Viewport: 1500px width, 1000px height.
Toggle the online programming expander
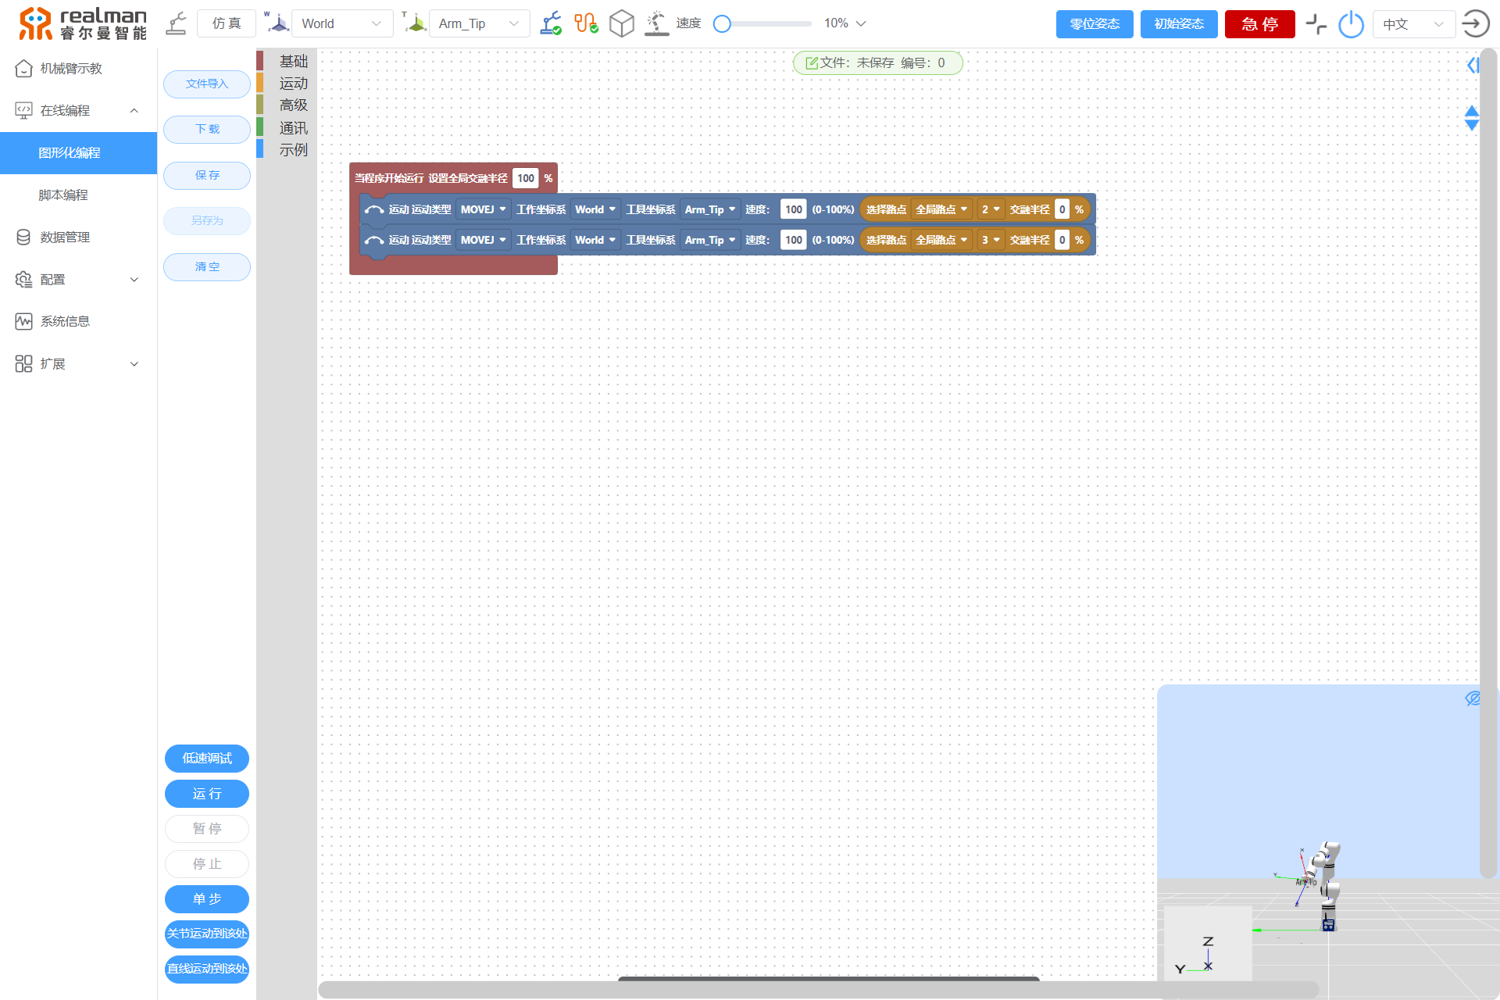pos(136,110)
